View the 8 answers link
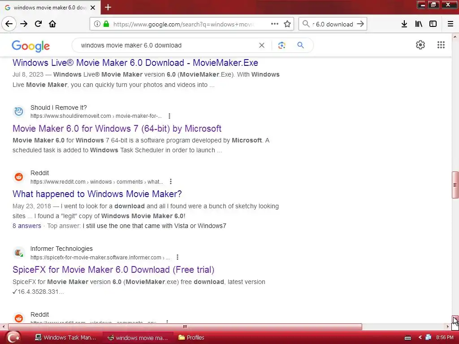The height and width of the screenshot is (344, 459). (26, 226)
